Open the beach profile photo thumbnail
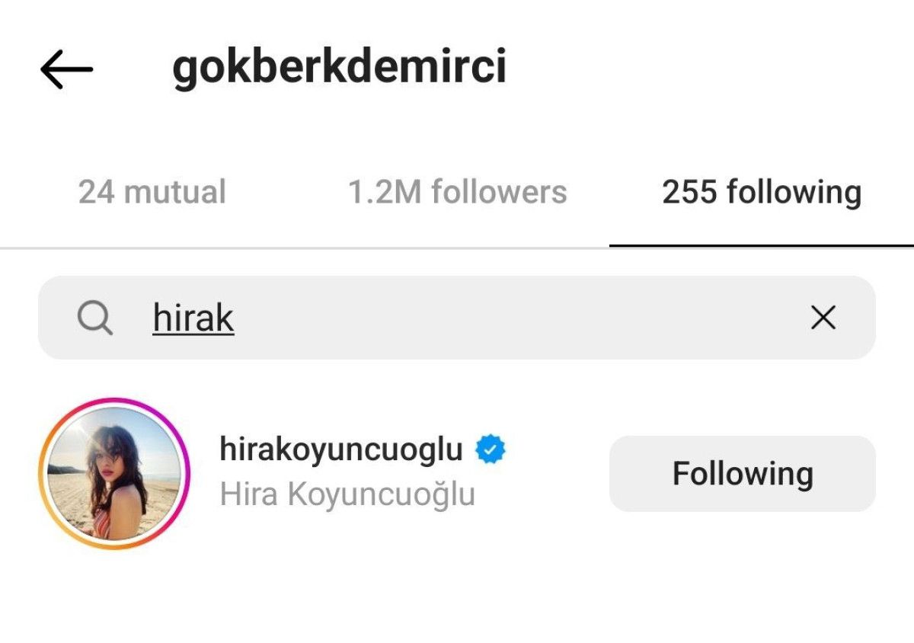914x643 pixels. 114,473
